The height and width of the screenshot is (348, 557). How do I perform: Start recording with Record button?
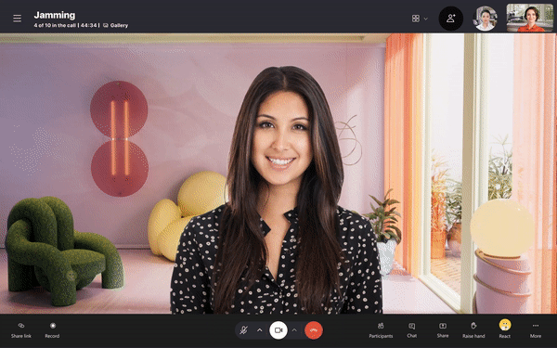52,330
